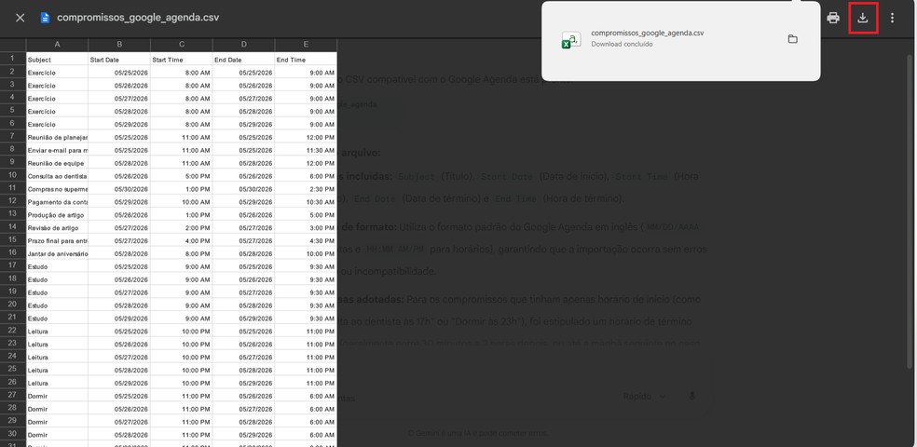
Task: Open the Rápido model dropdown in Gemini
Action: click(644, 396)
